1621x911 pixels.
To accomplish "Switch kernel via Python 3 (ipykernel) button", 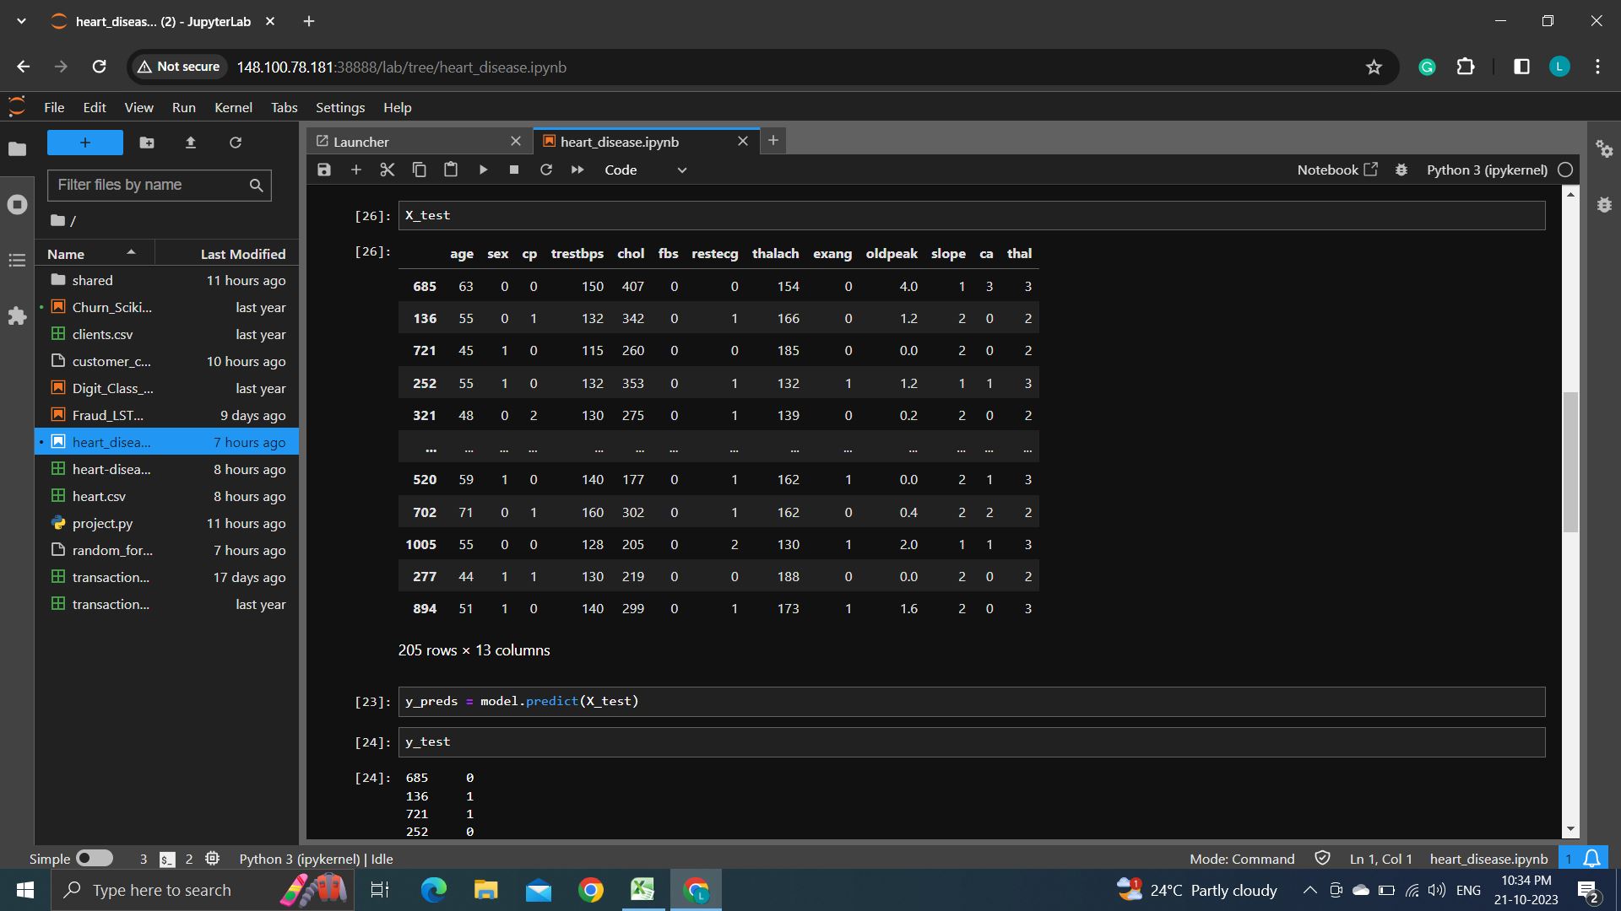I will (1486, 170).
